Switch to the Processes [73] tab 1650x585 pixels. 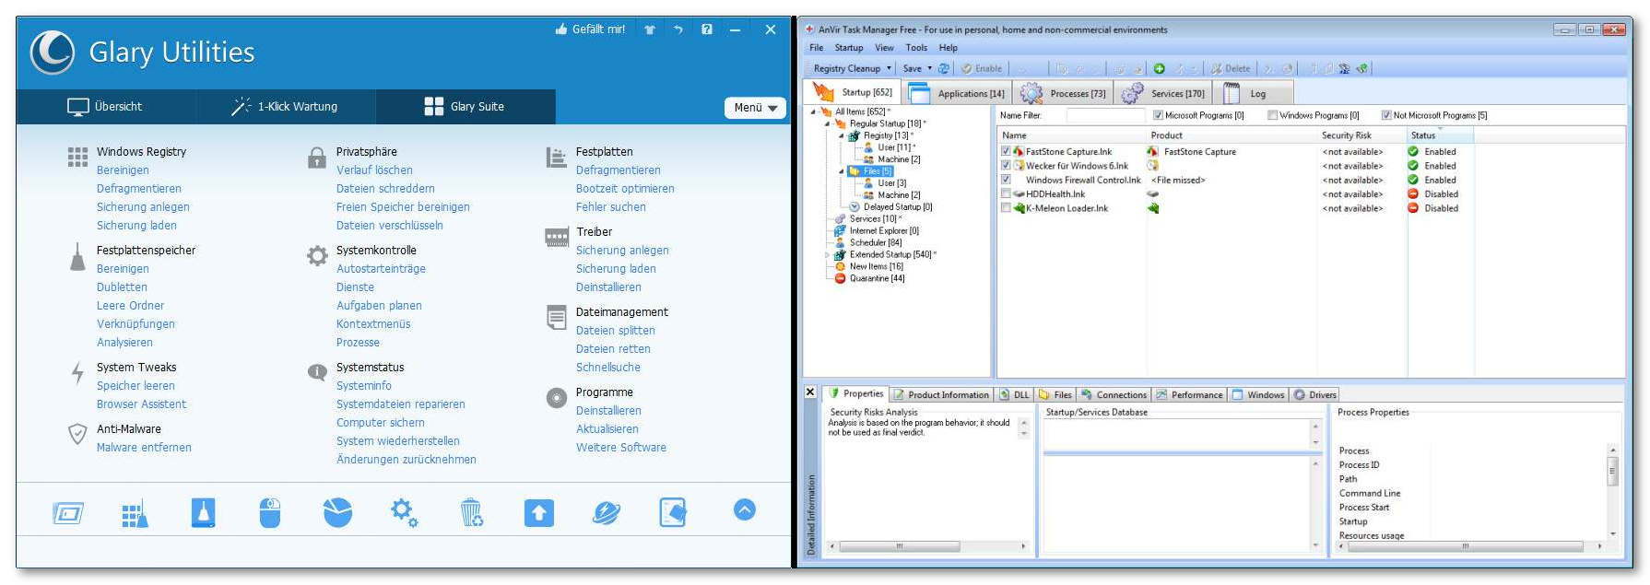[x=1064, y=93]
